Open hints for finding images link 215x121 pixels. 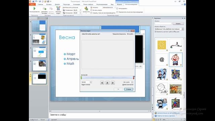166,116
